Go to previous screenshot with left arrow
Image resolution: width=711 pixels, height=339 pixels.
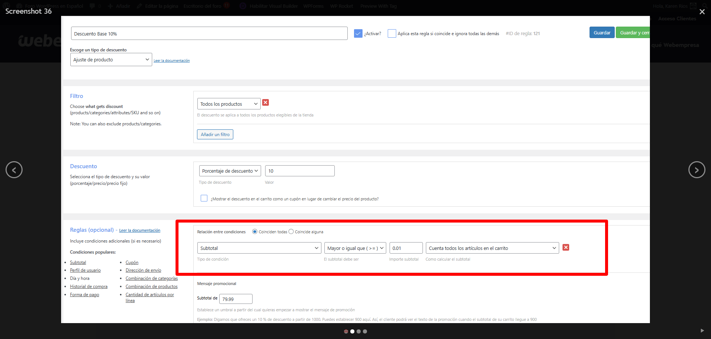click(x=14, y=170)
